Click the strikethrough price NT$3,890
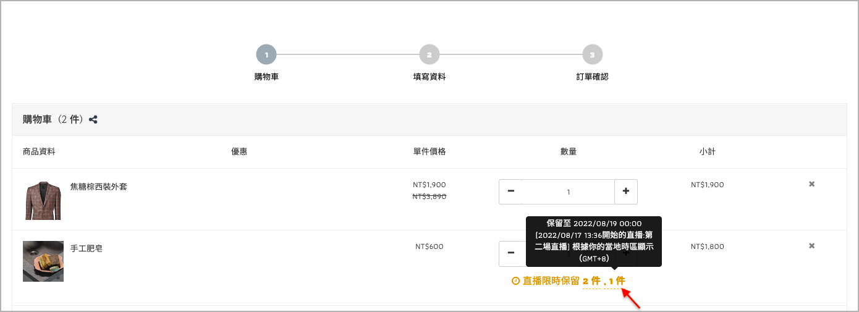 coord(429,196)
